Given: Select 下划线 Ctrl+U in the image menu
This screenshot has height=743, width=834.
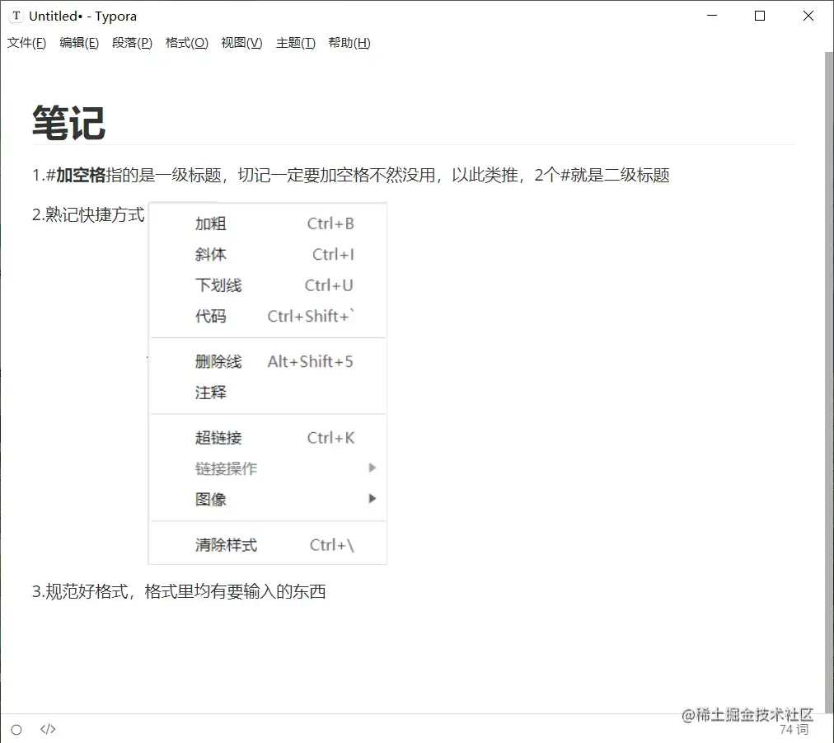Looking at the screenshot, I should coord(268,285).
